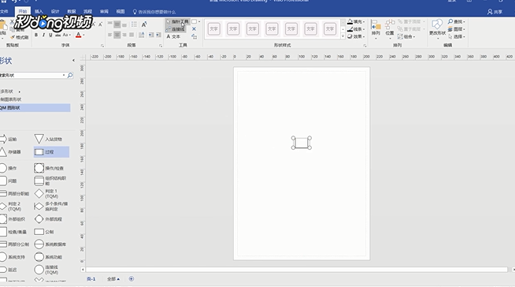The image size is (515, 287).
Task: Select the 系统数据库 shape in stencil
Action: pyautogui.click(x=50, y=244)
